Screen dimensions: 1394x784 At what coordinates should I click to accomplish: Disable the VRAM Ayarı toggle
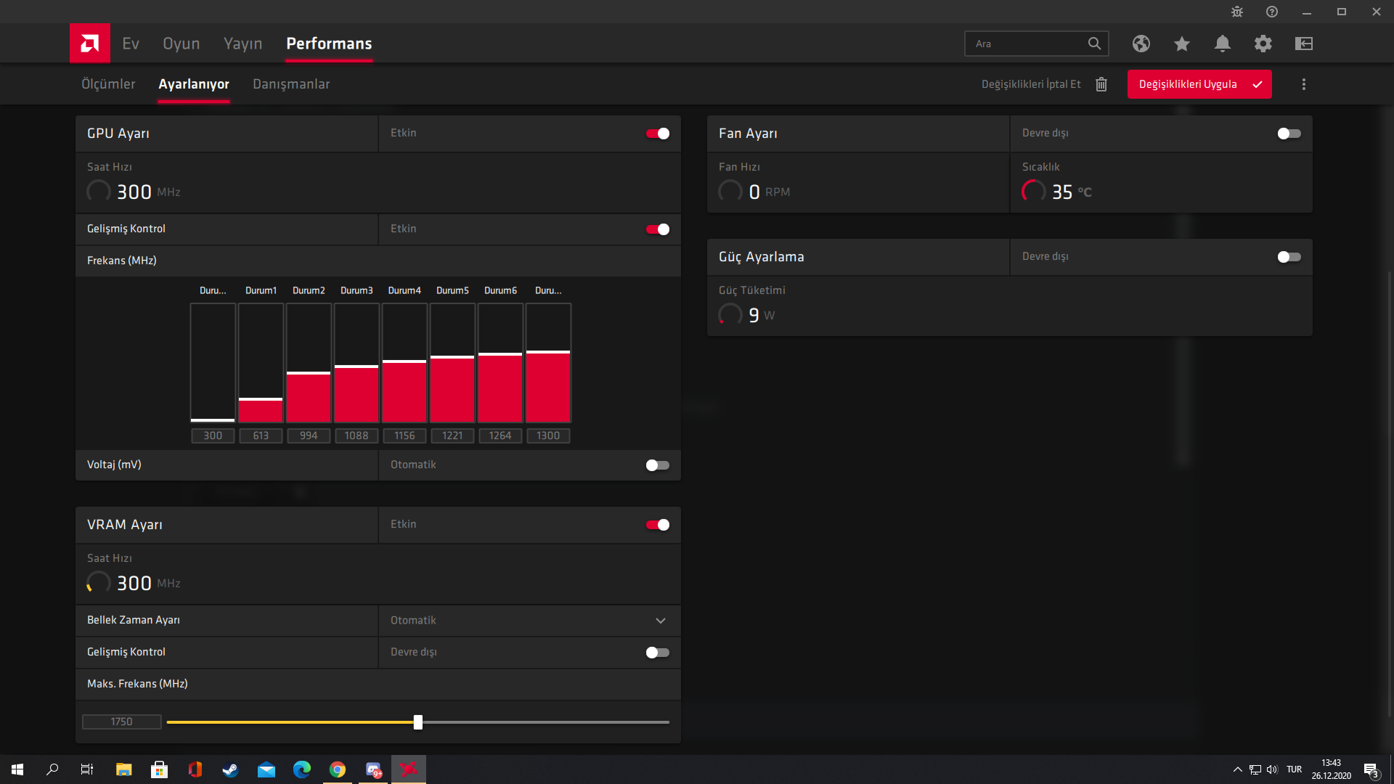[x=658, y=525]
